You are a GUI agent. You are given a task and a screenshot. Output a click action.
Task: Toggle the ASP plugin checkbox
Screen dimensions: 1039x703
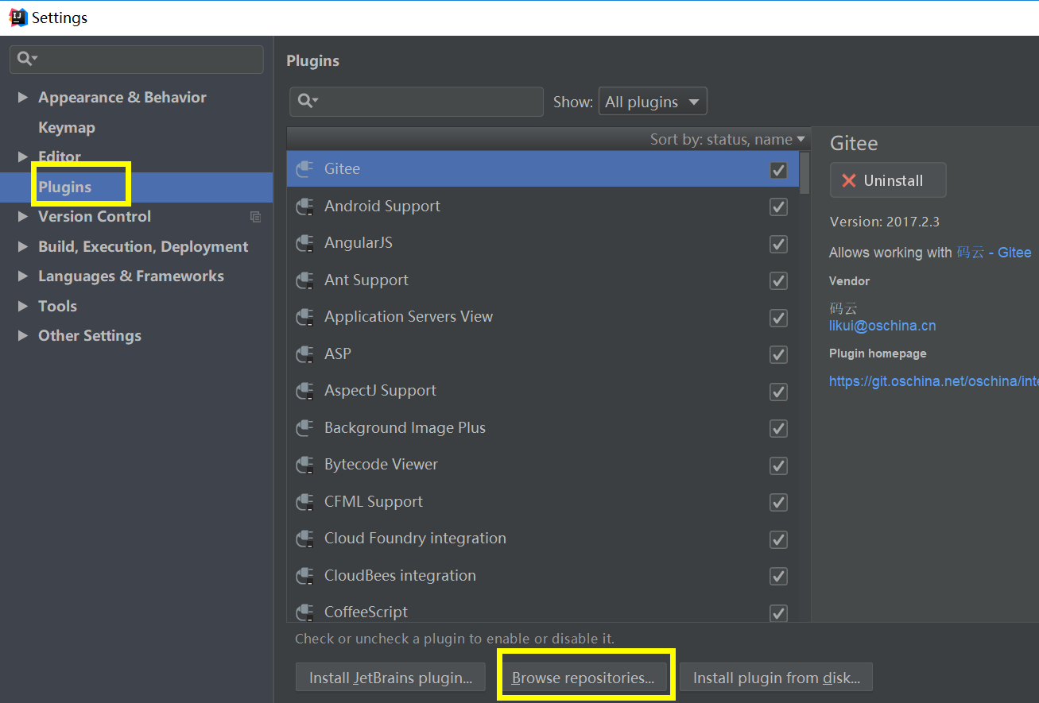pyautogui.click(x=779, y=354)
